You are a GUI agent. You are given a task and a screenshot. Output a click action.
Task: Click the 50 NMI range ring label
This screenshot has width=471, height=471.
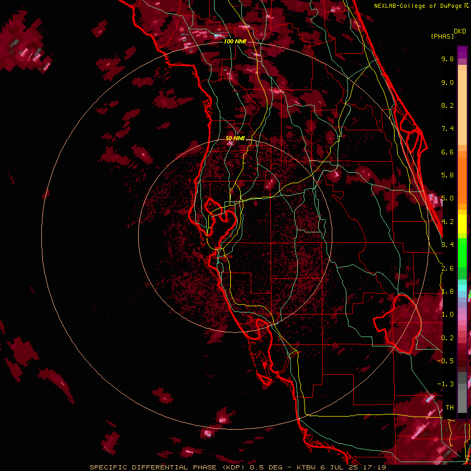tap(235, 138)
